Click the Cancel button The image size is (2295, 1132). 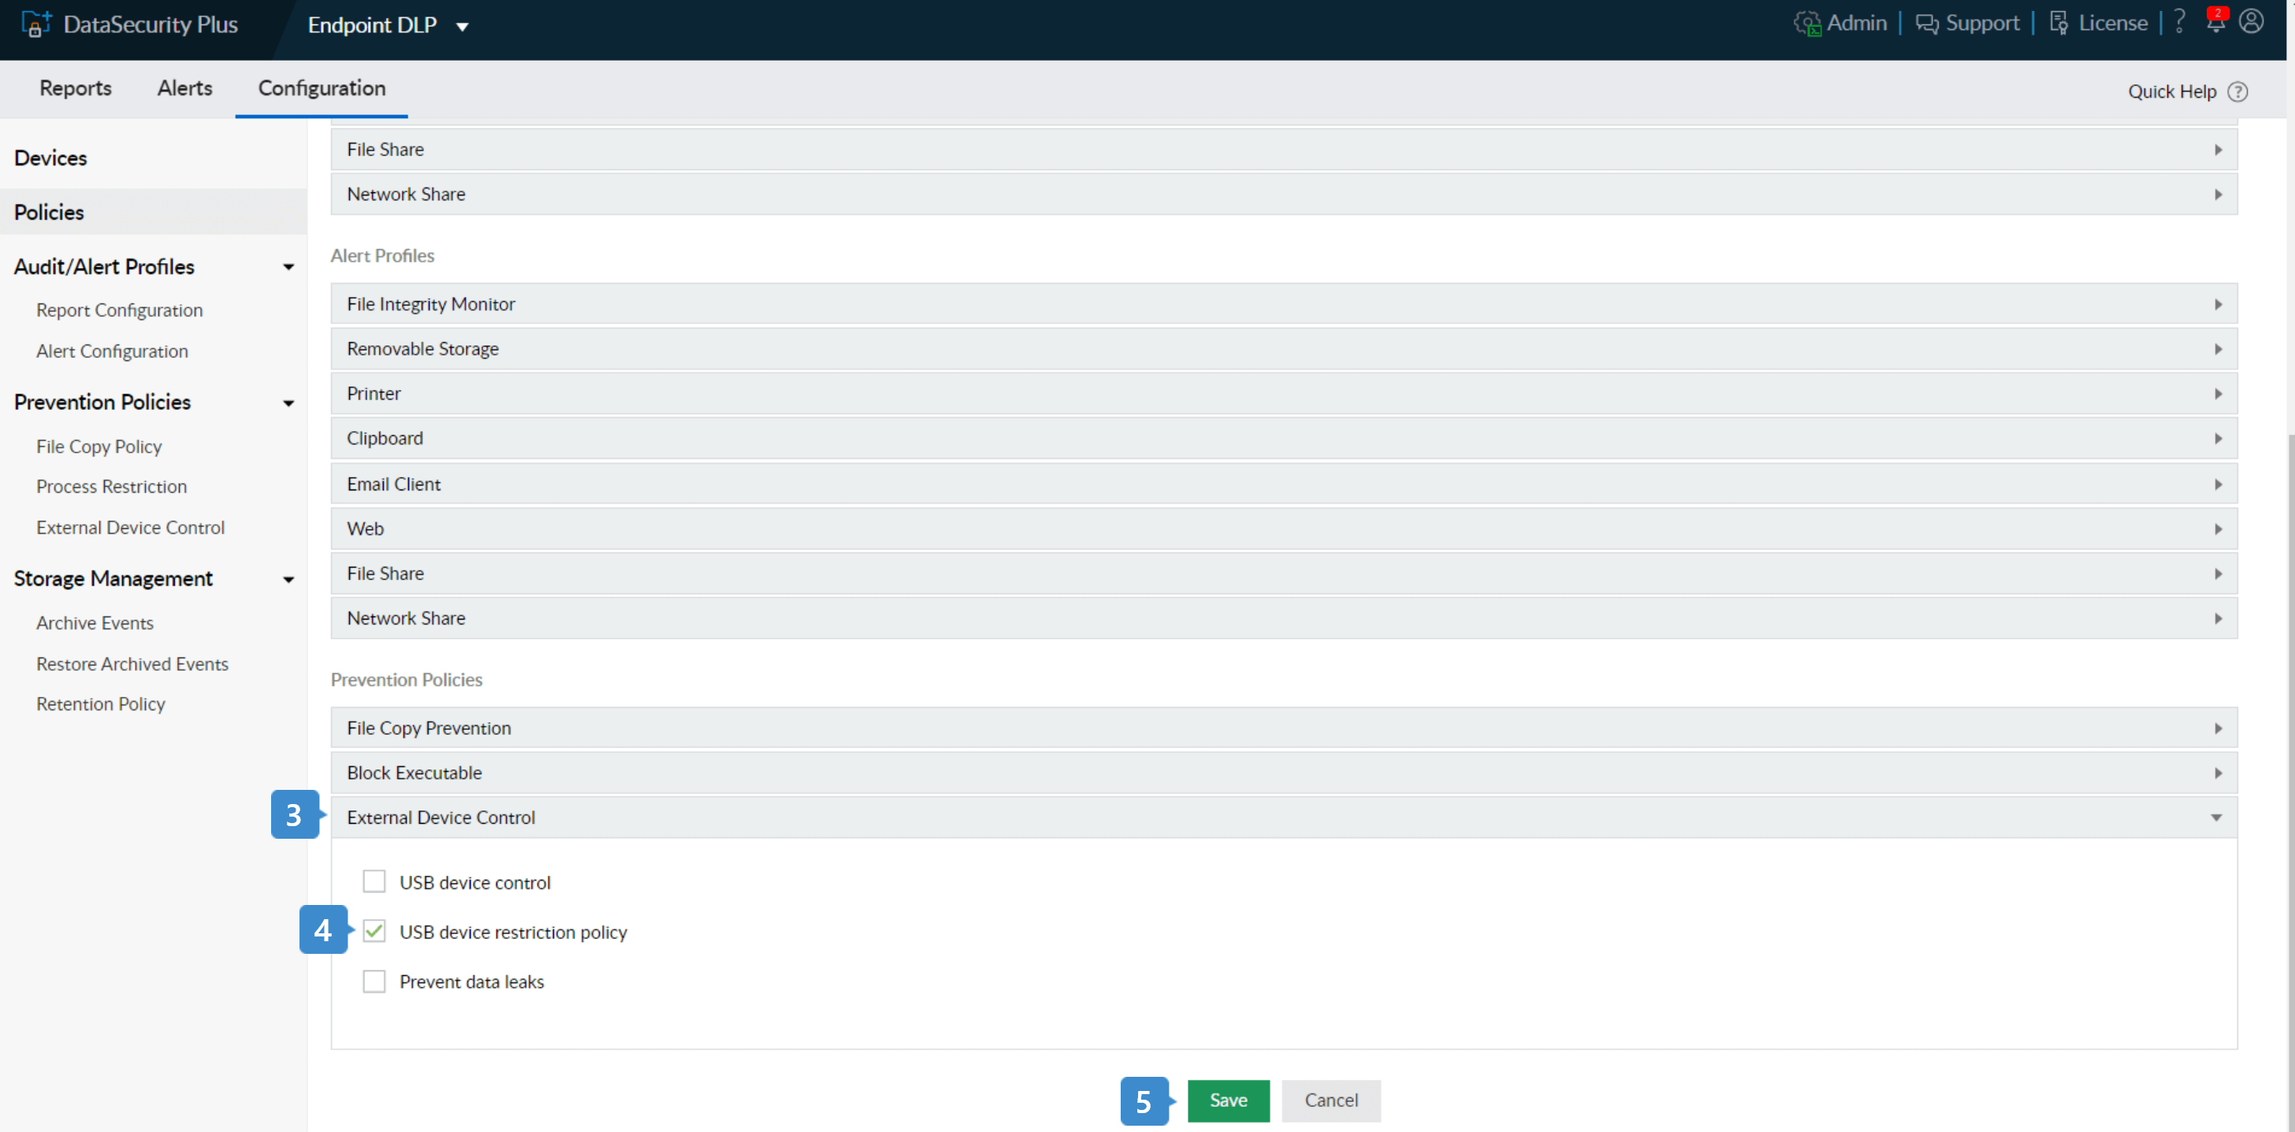pos(1331,1100)
